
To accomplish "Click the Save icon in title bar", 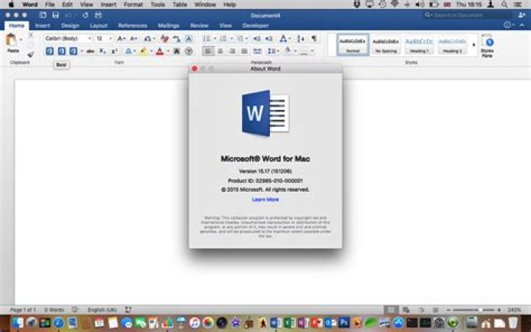I will pyautogui.click(x=55, y=15).
